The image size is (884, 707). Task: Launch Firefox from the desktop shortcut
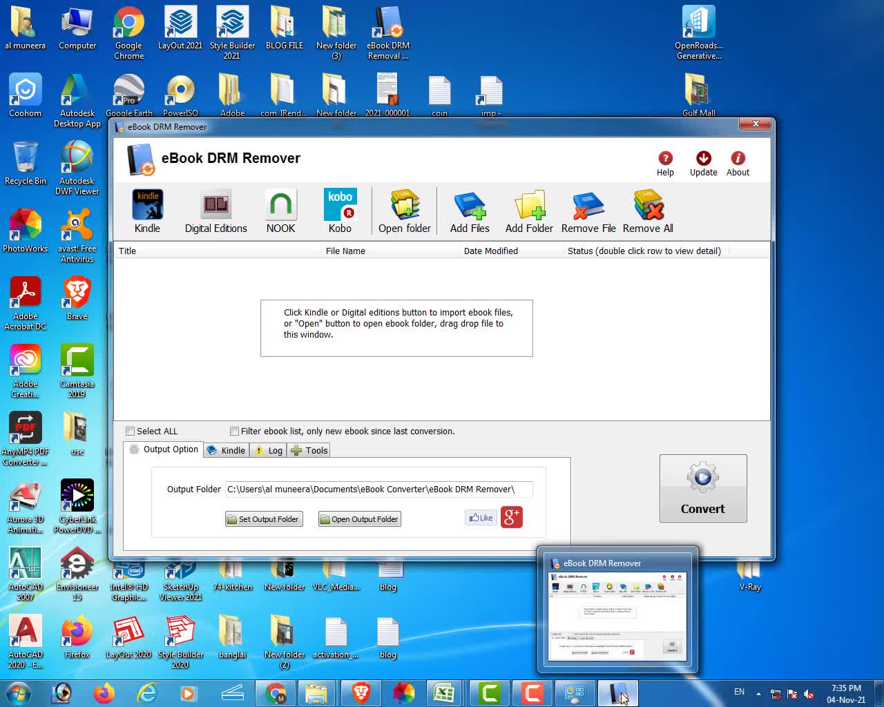pos(77,637)
